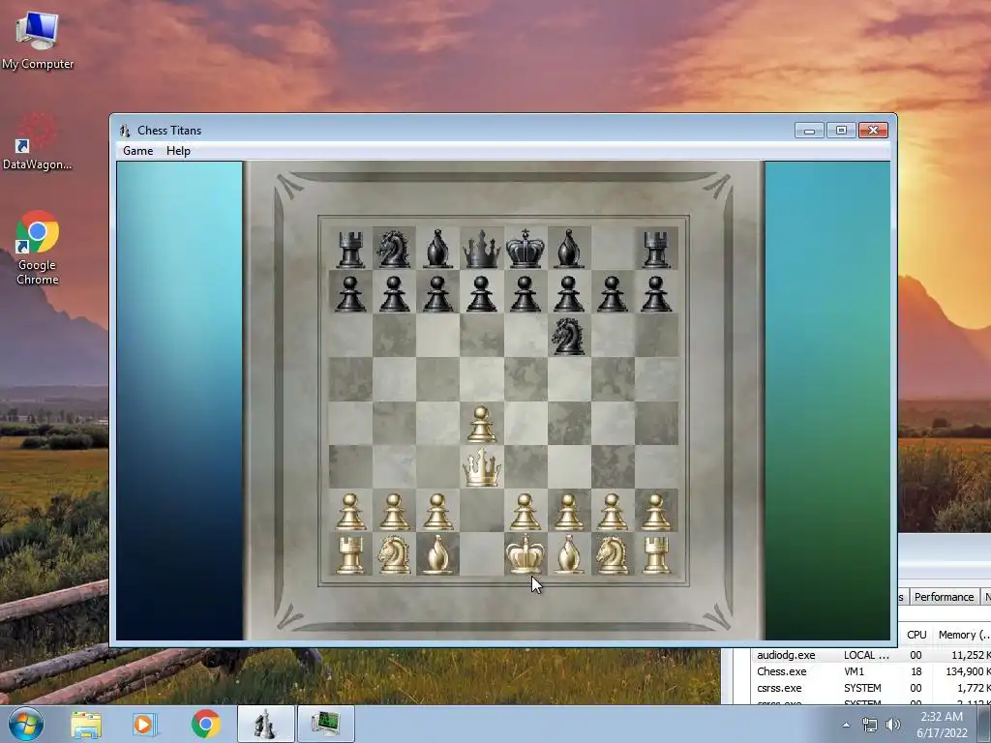
Task: Open the Game menu
Action: pyautogui.click(x=137, y=150)
